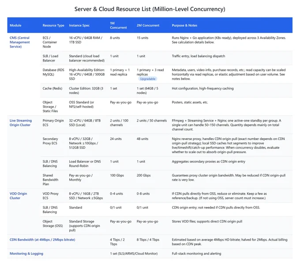
Task: Click the 'Module' column header
Action: coord(15,26)
